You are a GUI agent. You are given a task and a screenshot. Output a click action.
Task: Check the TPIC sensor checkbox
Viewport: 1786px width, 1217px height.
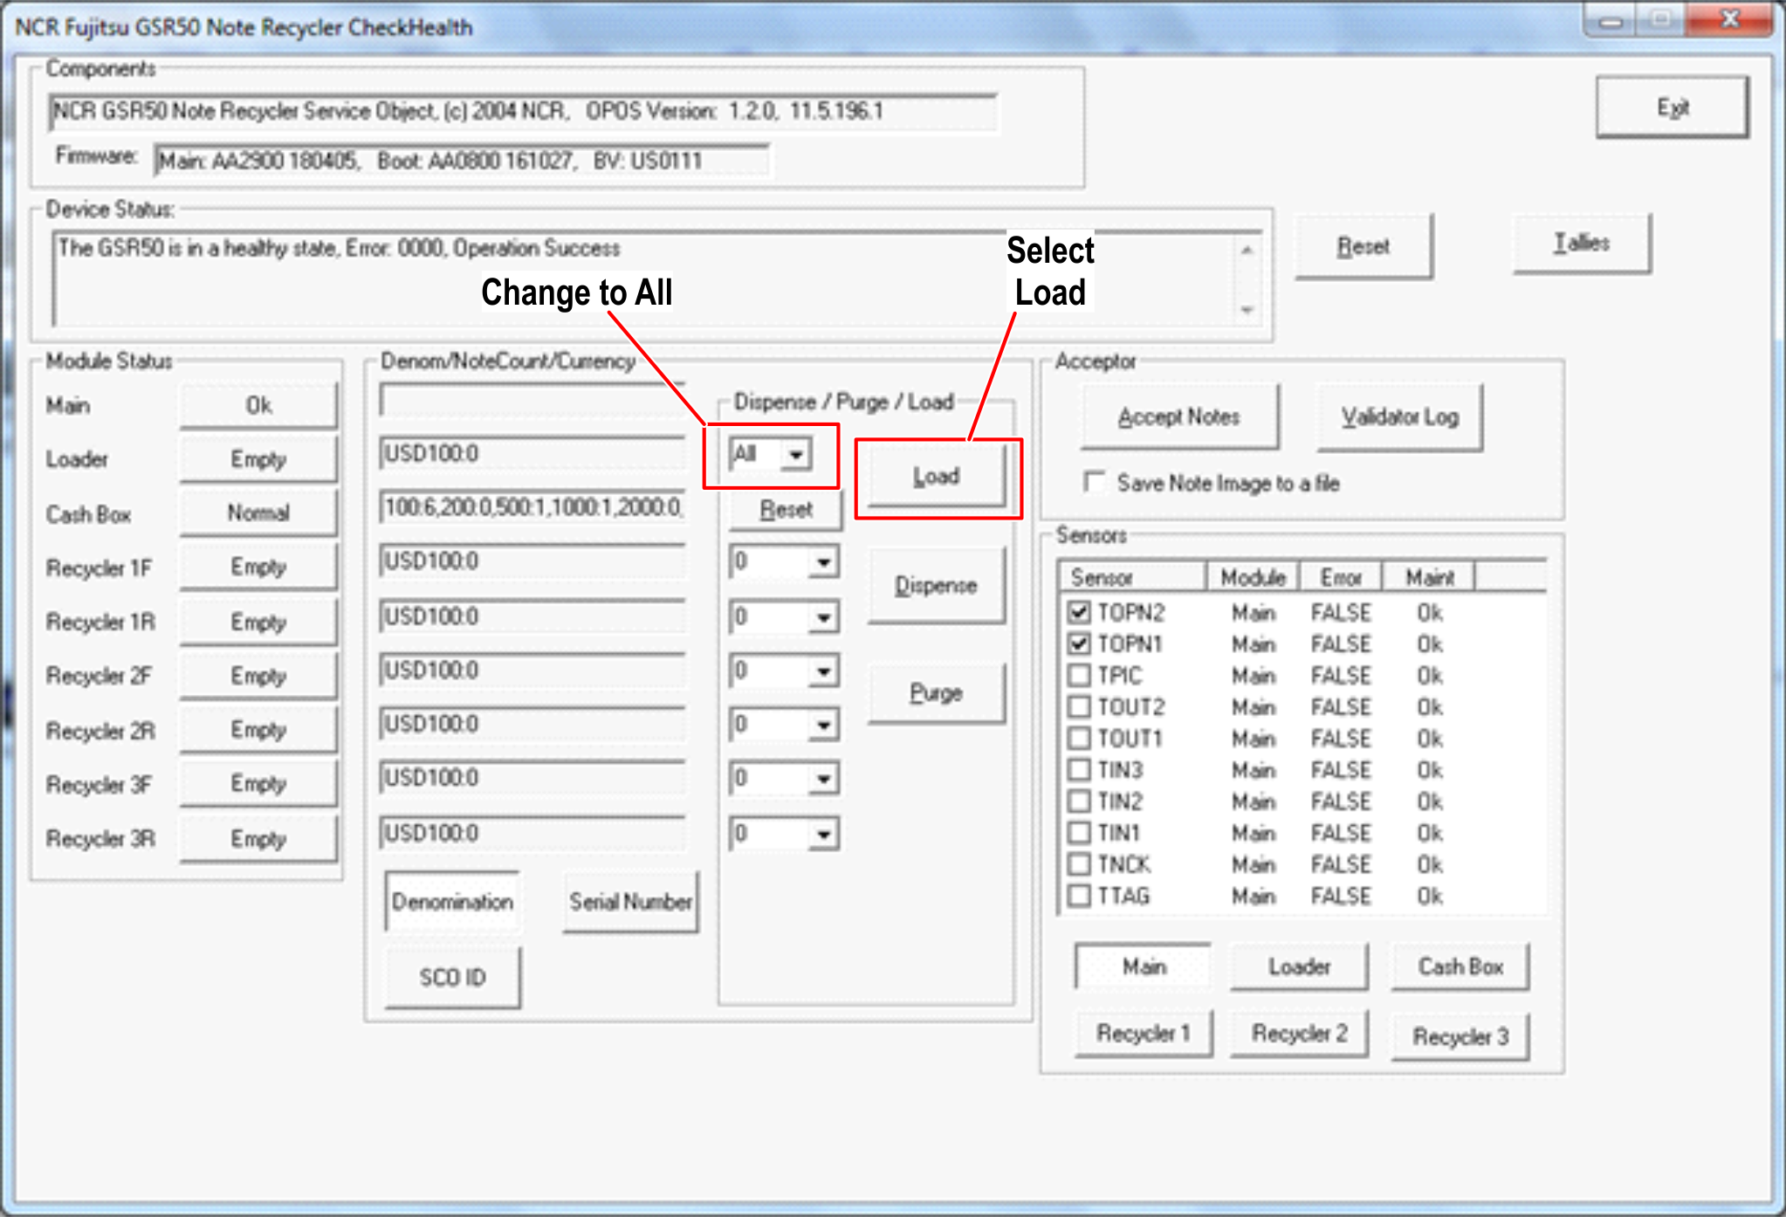[1080, 675]
